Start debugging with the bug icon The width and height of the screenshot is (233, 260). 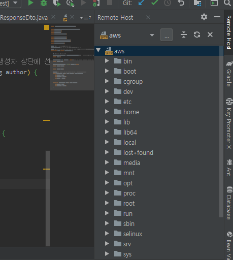(x=44, y=3)
